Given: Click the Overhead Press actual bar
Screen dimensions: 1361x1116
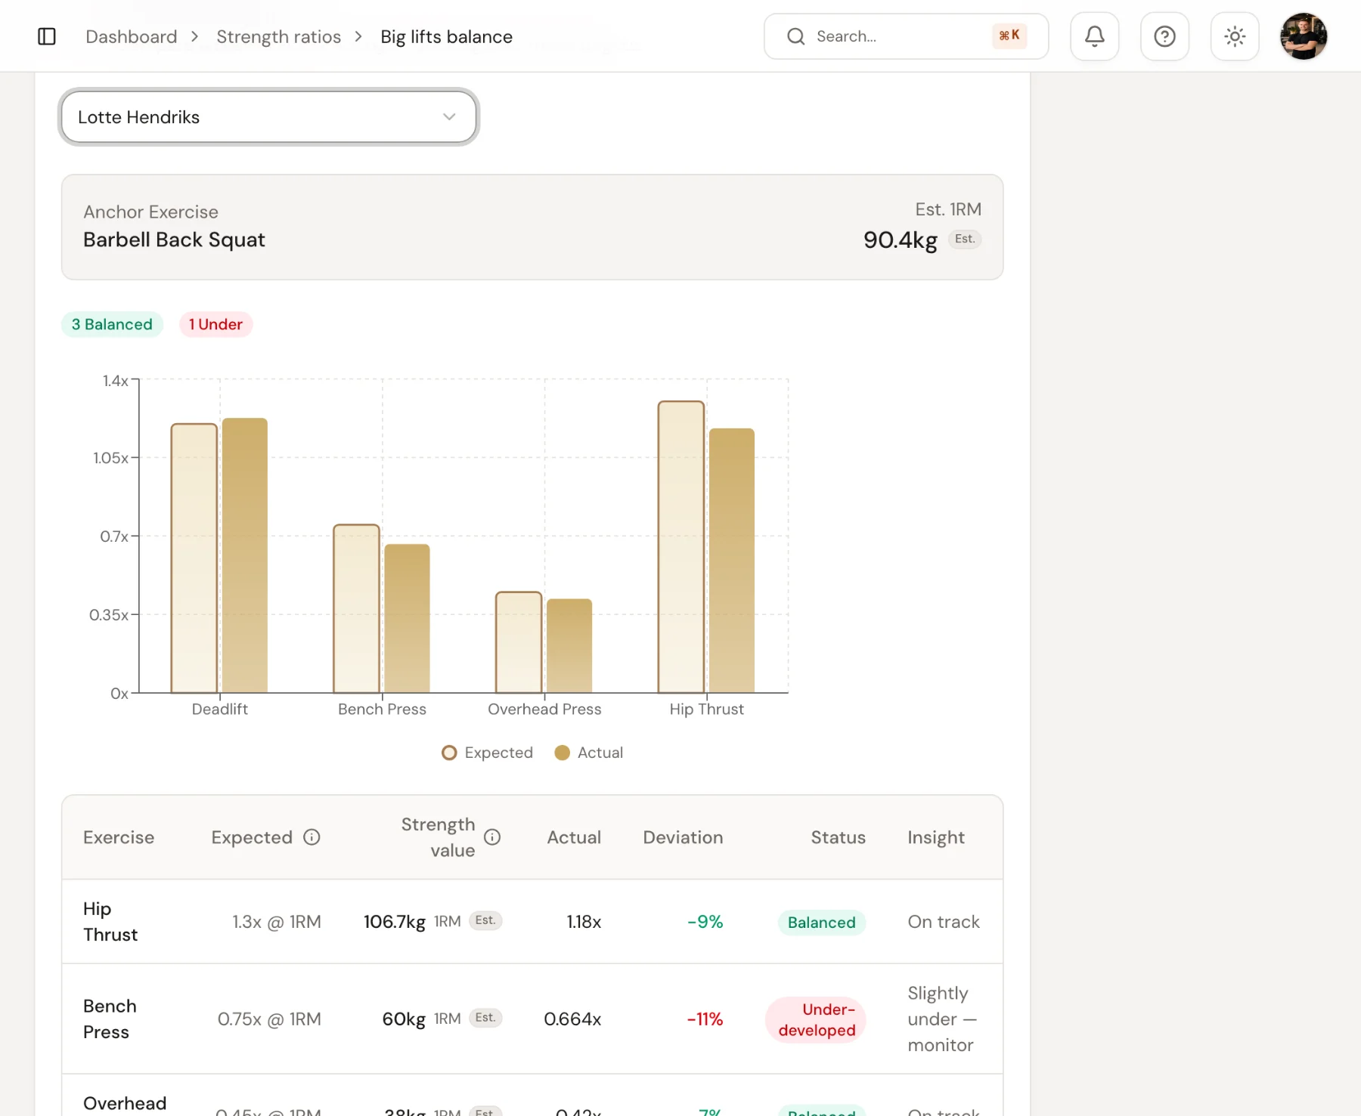Looking at the screenshot, I should 569,646.
